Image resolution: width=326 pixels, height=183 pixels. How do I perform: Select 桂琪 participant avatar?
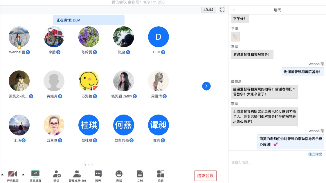89,125
